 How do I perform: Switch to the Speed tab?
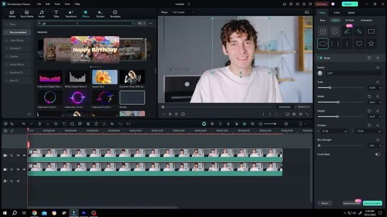(351, 13)
